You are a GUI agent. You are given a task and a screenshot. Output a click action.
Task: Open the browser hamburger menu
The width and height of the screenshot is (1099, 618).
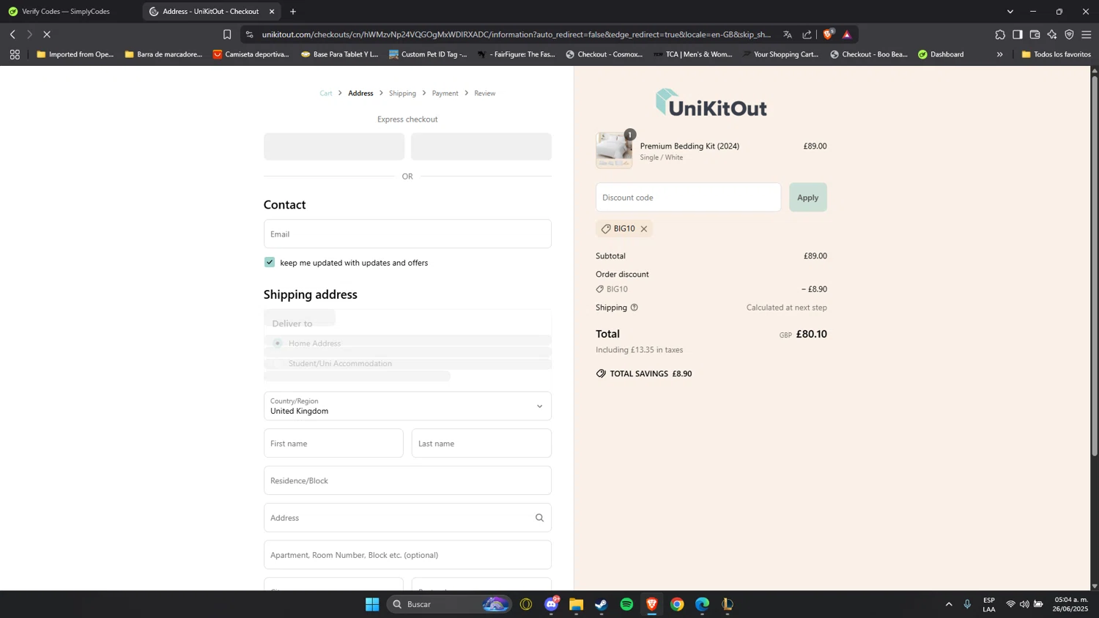tap(1087, 34)
